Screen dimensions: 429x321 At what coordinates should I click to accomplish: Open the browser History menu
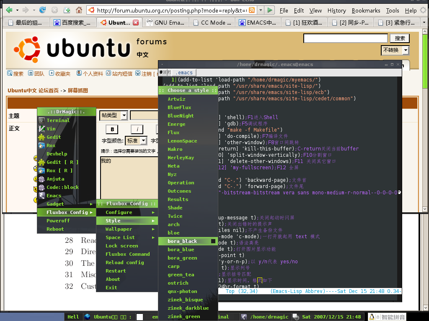click(x=337, y=10)
